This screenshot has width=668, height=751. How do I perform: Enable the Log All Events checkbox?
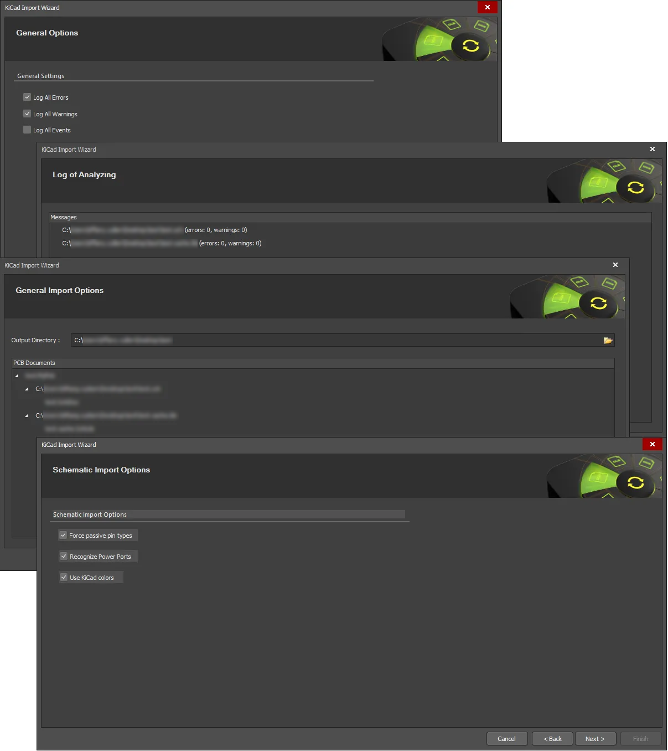coord(27,130)
